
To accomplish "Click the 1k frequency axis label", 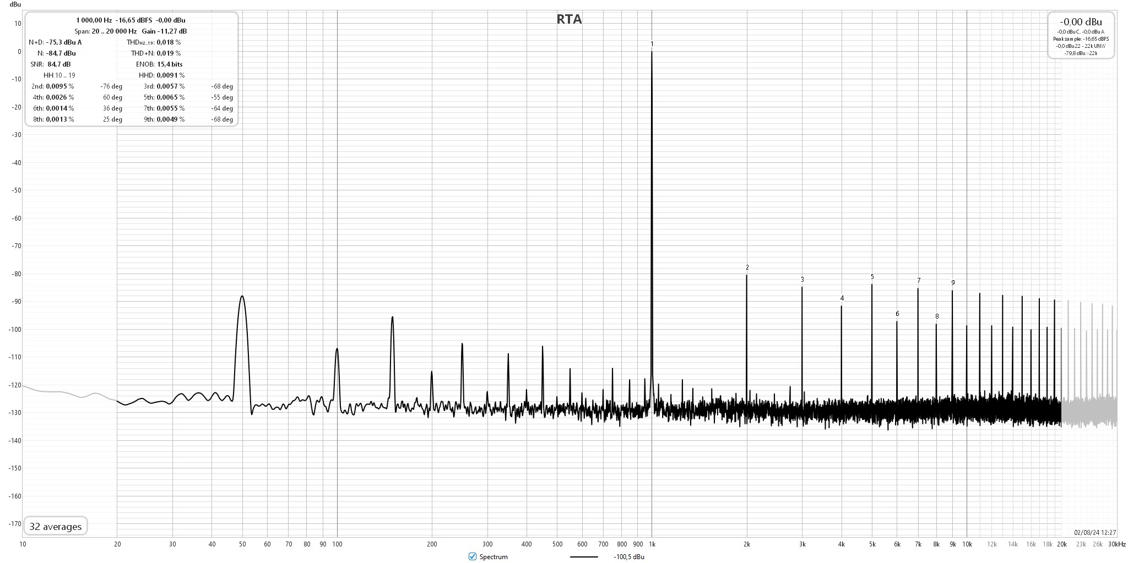I will 652,544.
